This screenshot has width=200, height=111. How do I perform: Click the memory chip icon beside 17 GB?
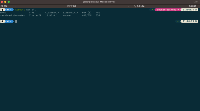[68, 6]
